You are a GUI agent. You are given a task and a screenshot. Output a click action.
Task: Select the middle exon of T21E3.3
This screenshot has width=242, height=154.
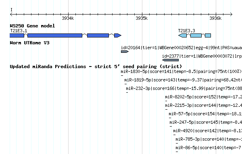click(x=196, y=35)
